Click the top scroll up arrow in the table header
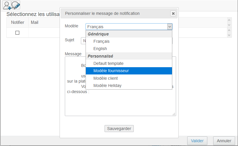The width and height of the screenshot is (238, 146). point(229,20)
